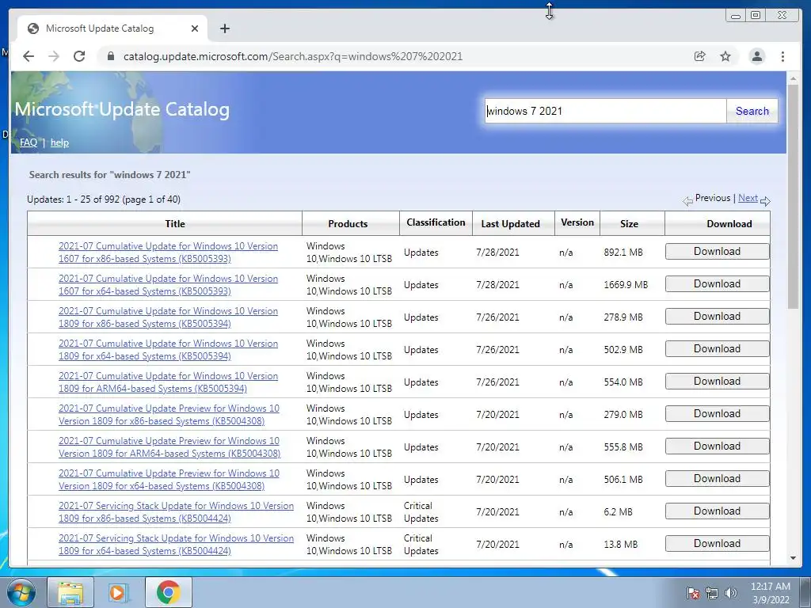This screenshot has width=811, height=608.
Task: Download the 278.9 MB update
Action: point(717,317)
